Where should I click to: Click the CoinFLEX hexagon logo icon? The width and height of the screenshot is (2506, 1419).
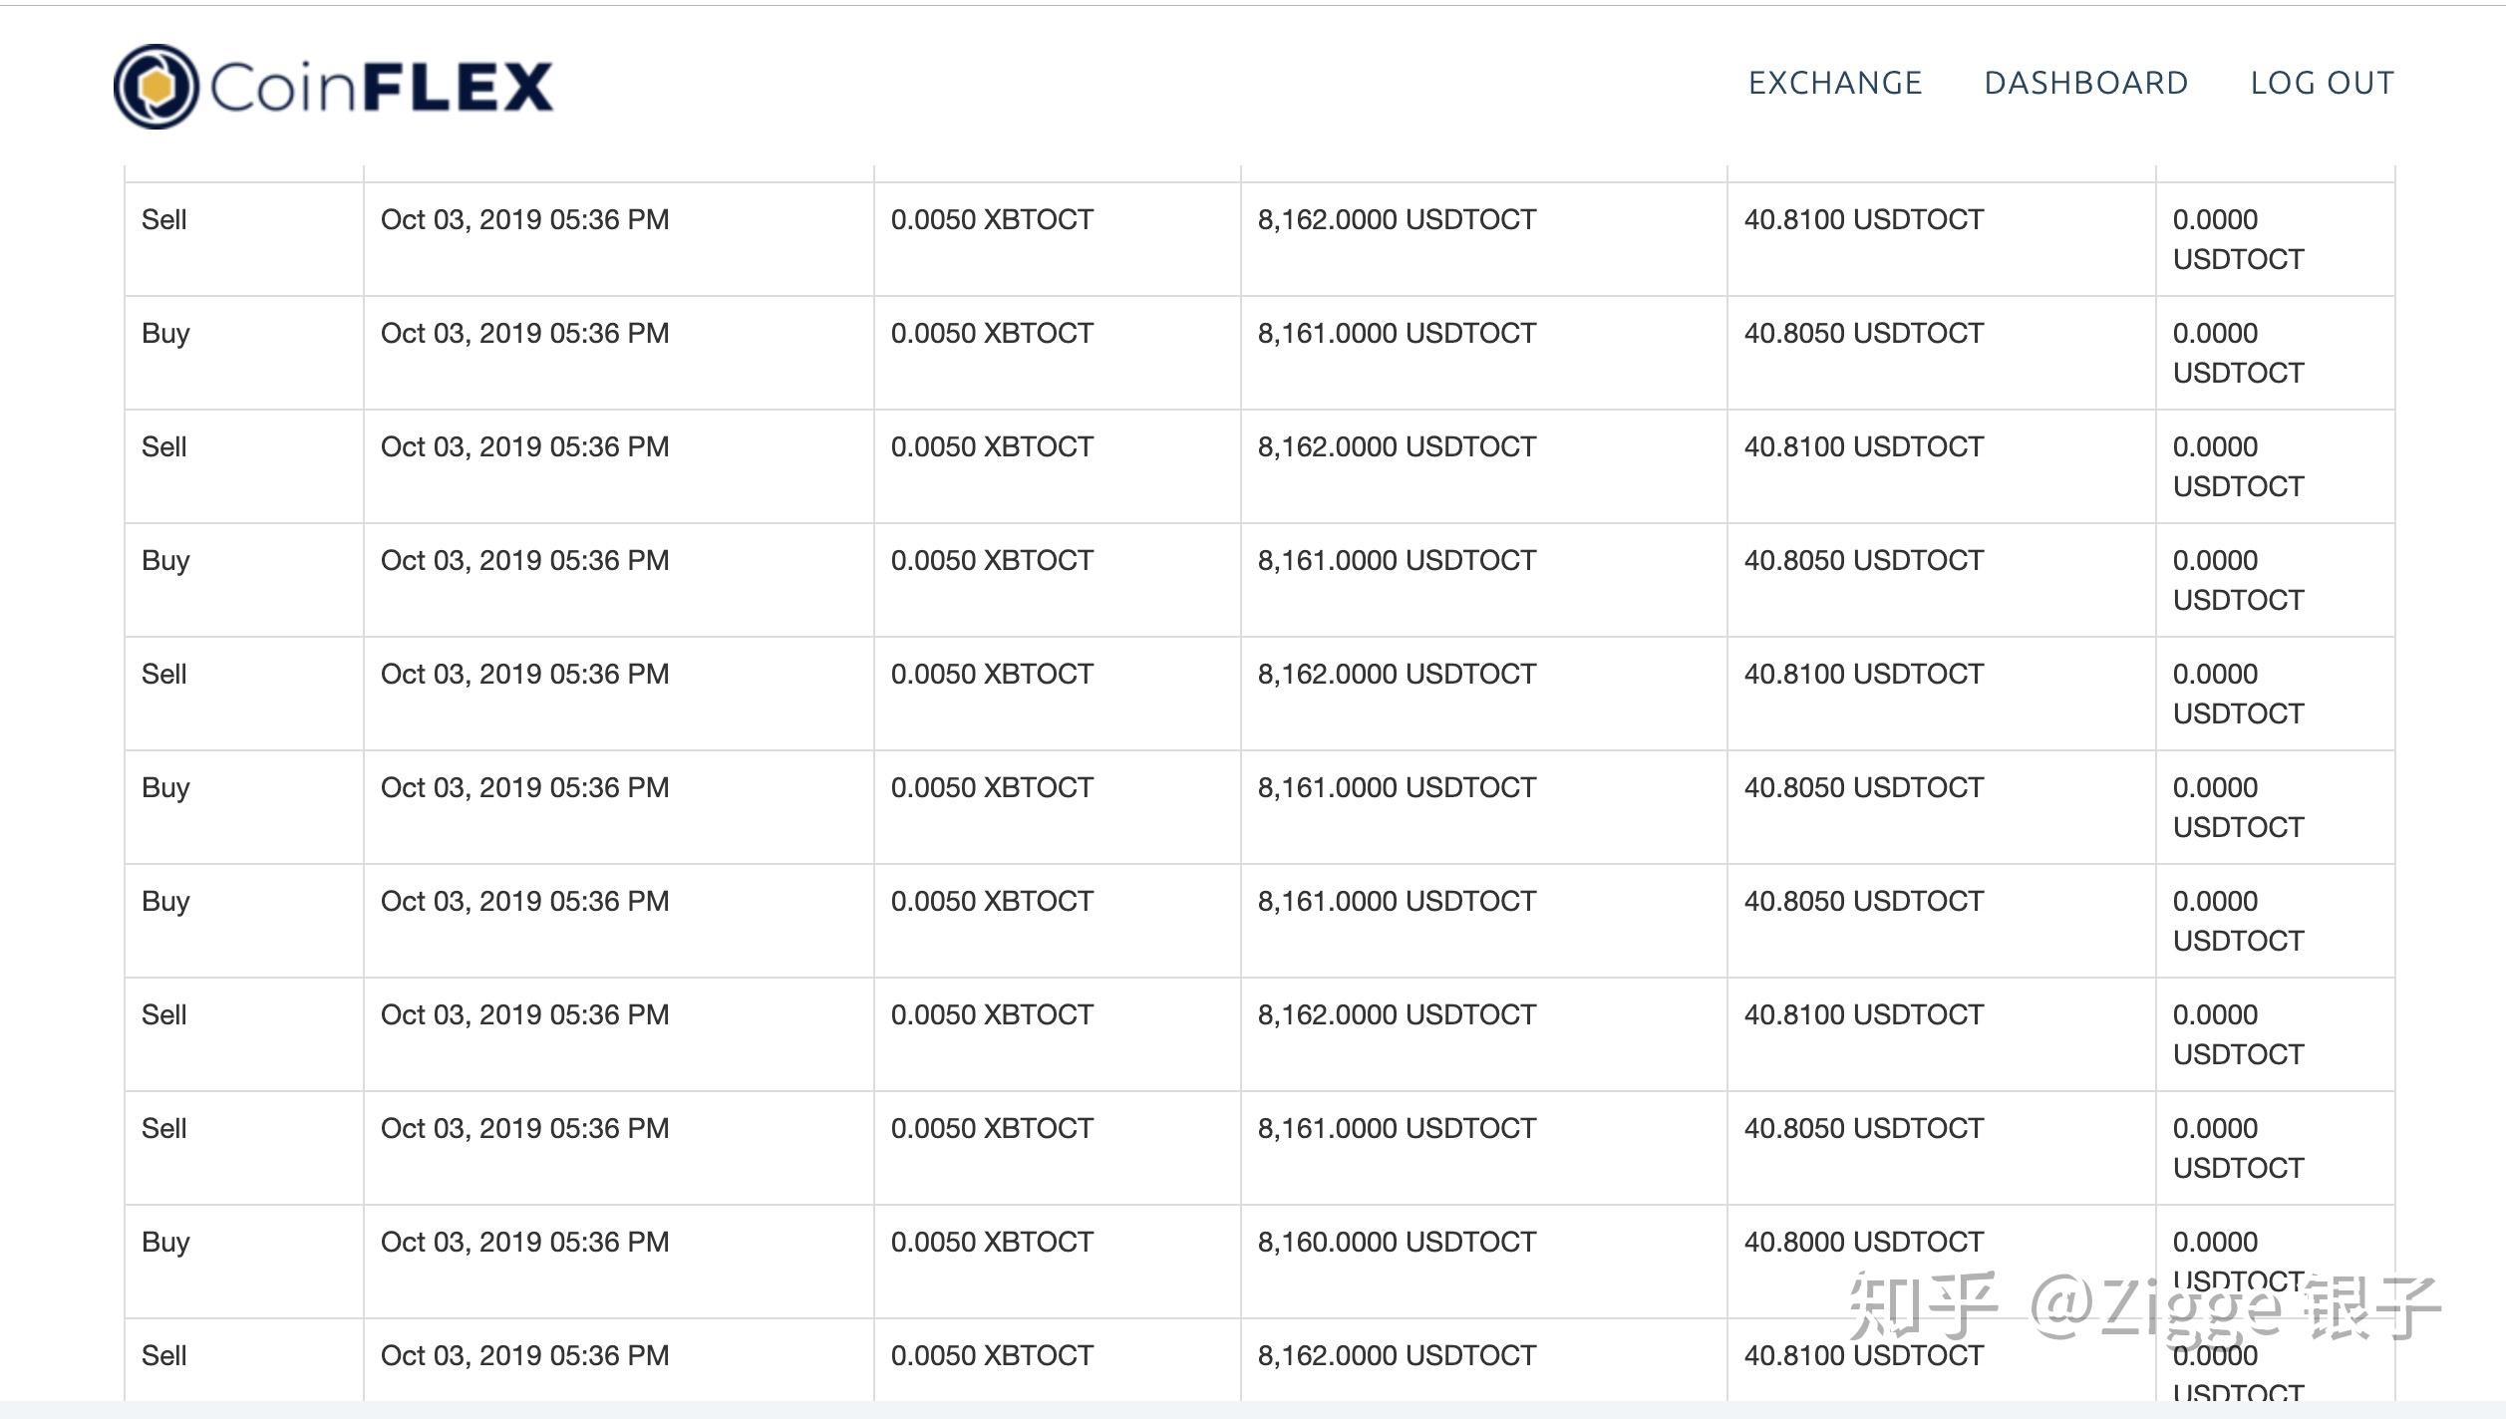[x=156, y=87]
